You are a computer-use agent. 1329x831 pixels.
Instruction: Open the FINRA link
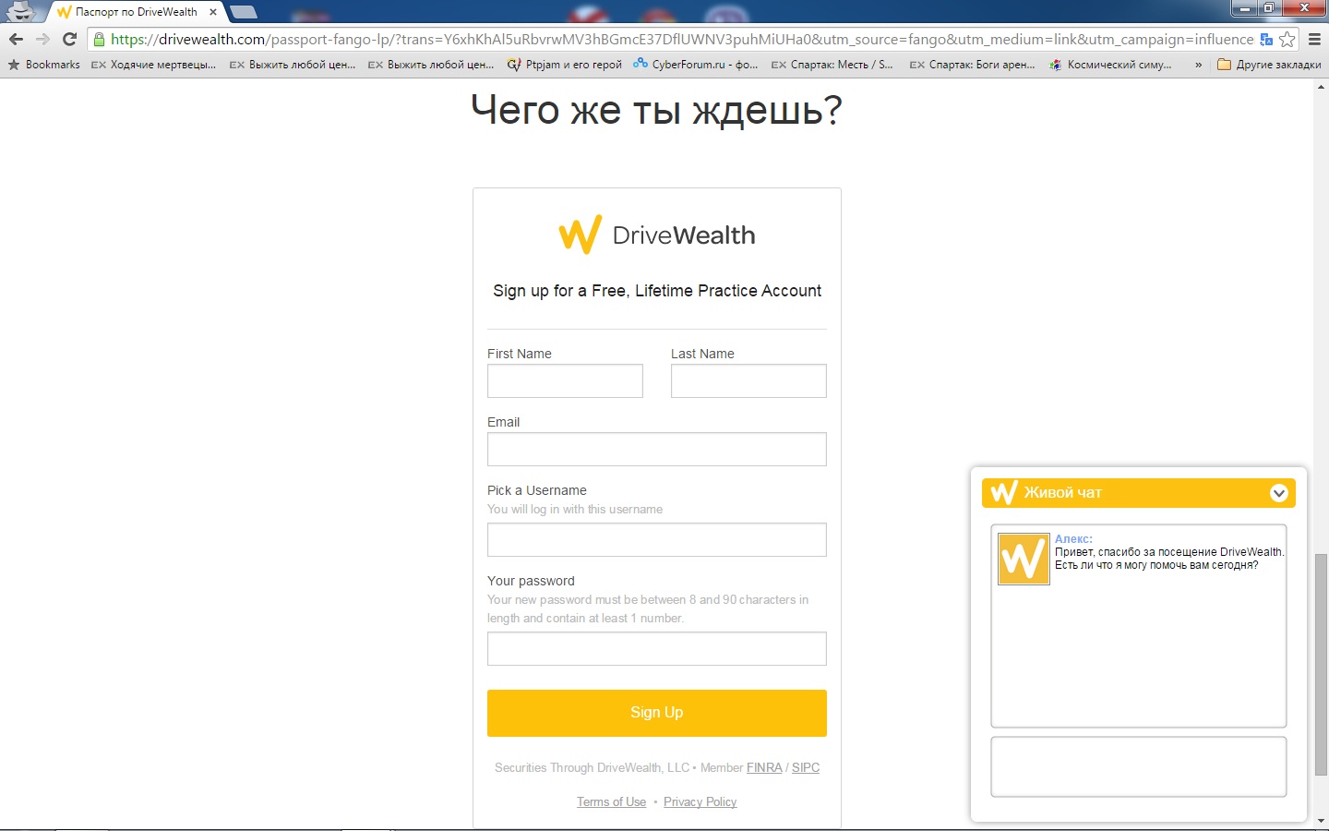764,767
